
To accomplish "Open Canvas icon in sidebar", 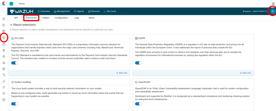I will click(x=4, y=44).
